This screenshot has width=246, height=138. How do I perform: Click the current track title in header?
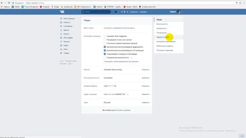(x=138, y=12)
